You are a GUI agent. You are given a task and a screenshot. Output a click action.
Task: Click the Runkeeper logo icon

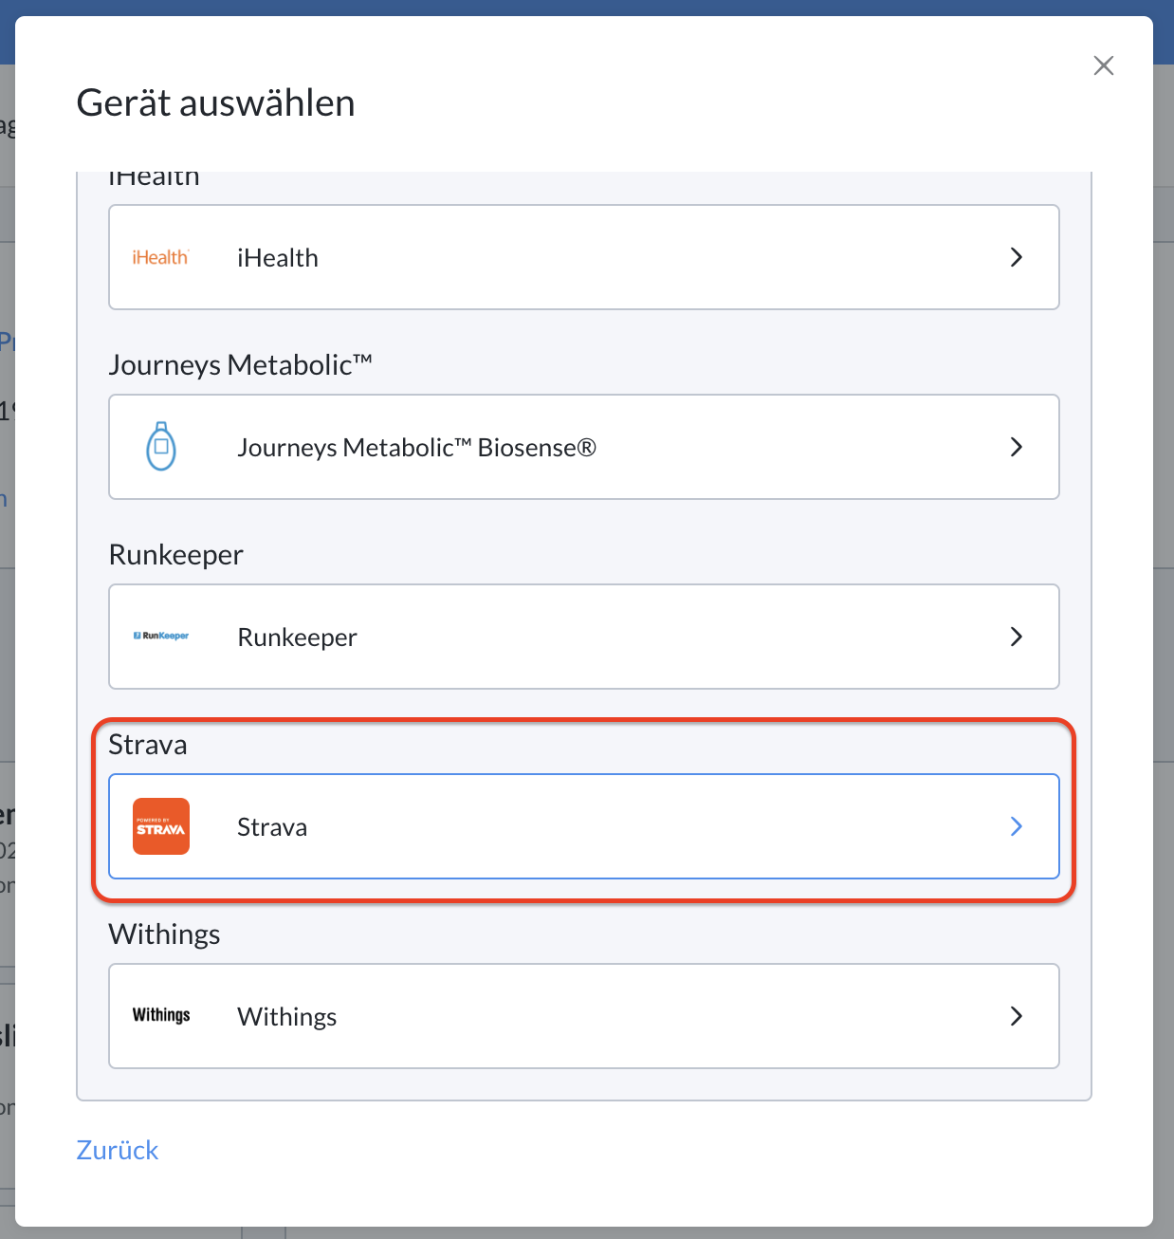pyautogui.click(x=161, y=636)
